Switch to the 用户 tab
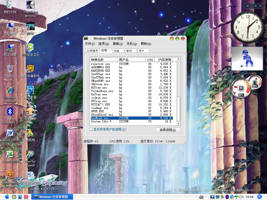The image size is (267, 200). (x=143, y=51)
